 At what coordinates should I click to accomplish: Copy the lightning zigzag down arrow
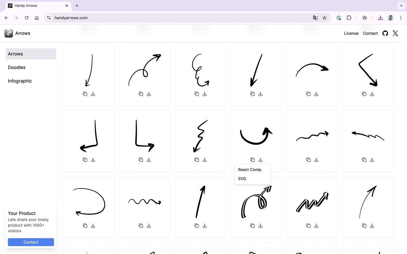click(197, 160)
